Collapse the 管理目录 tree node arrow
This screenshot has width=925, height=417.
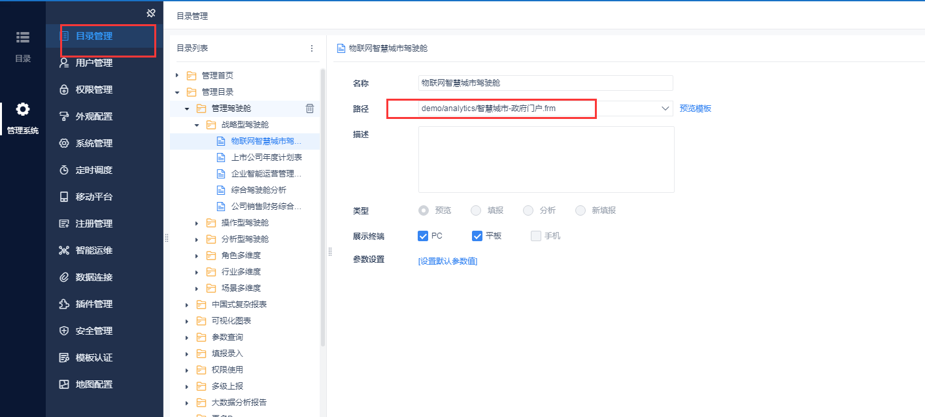pyautogui.click(x=177, y=92)
